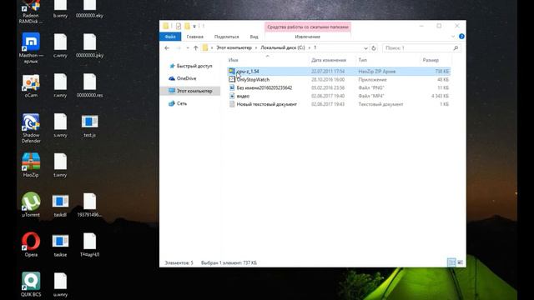534x300 pixels.
Task: Open Shadow Defender desktop shortcut
Action: point(31,128)
